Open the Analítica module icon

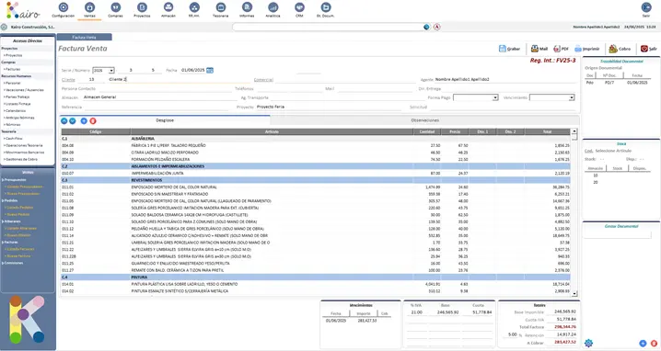[273, 7]
